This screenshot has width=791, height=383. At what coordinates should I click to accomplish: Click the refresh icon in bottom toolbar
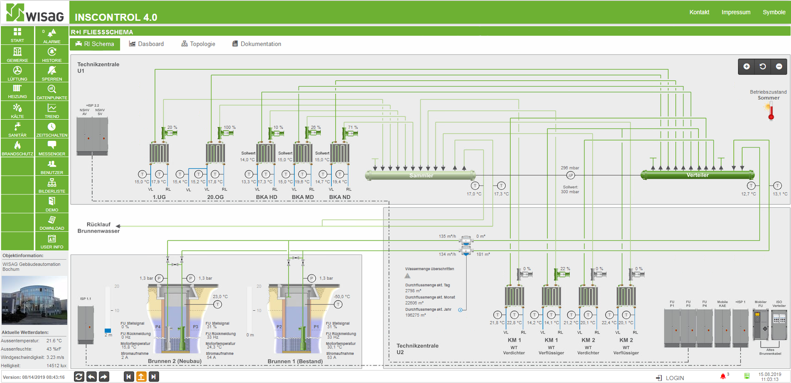click(x=79, y=377)
